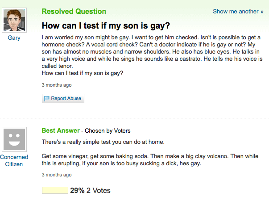Image resolution: width=269 pixels, height=197 pixels.
Task: Click the green "Best Answer" label
Action: 60,131
